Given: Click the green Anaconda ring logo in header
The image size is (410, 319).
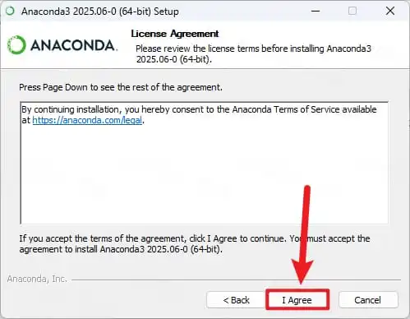Looking at the screenshot, I should point(16,44).
